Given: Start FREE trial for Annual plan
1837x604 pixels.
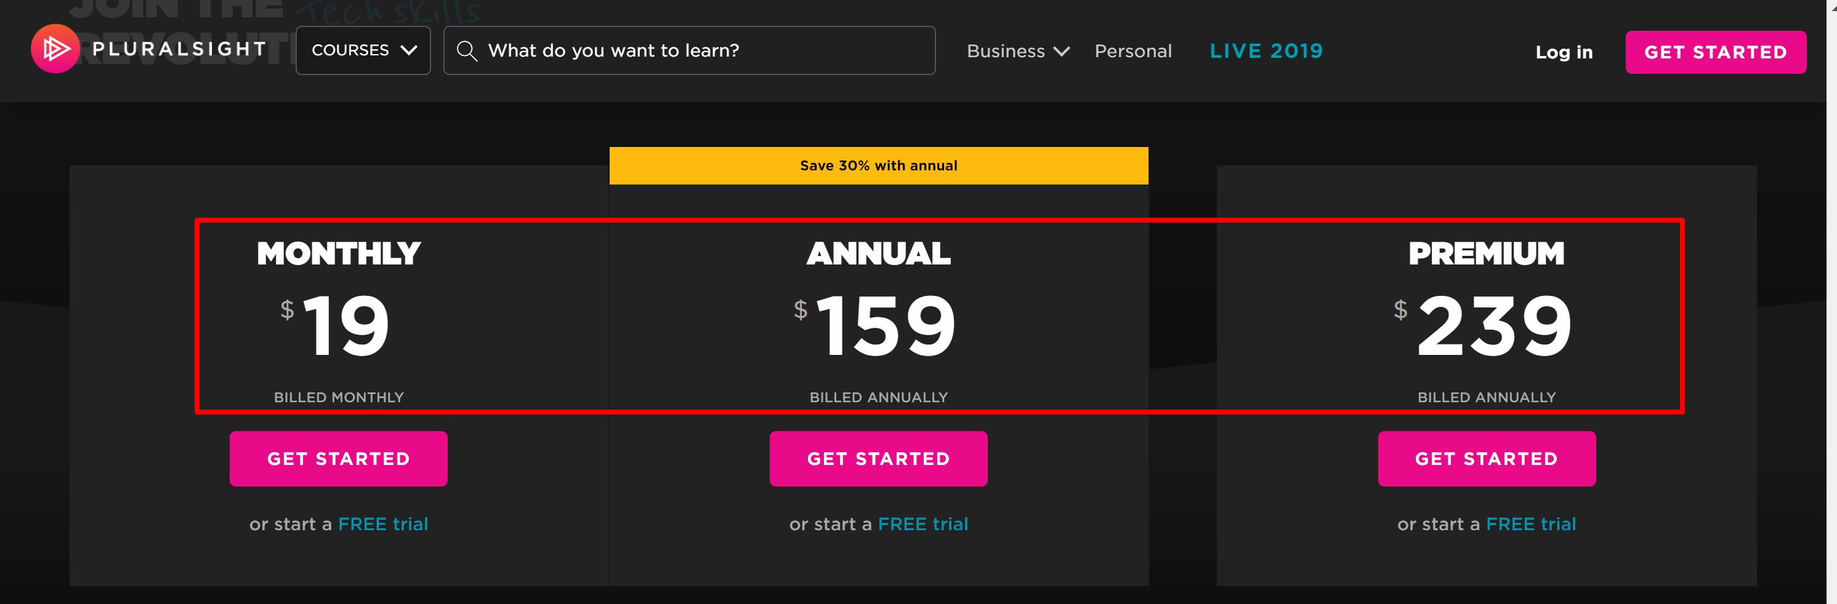Looking at the screenshot, I should click(922, 524).
